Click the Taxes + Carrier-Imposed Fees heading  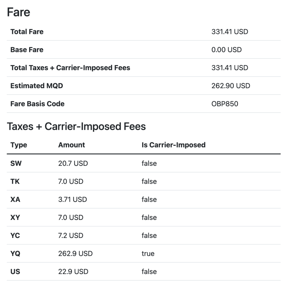(x=76, y=127)
